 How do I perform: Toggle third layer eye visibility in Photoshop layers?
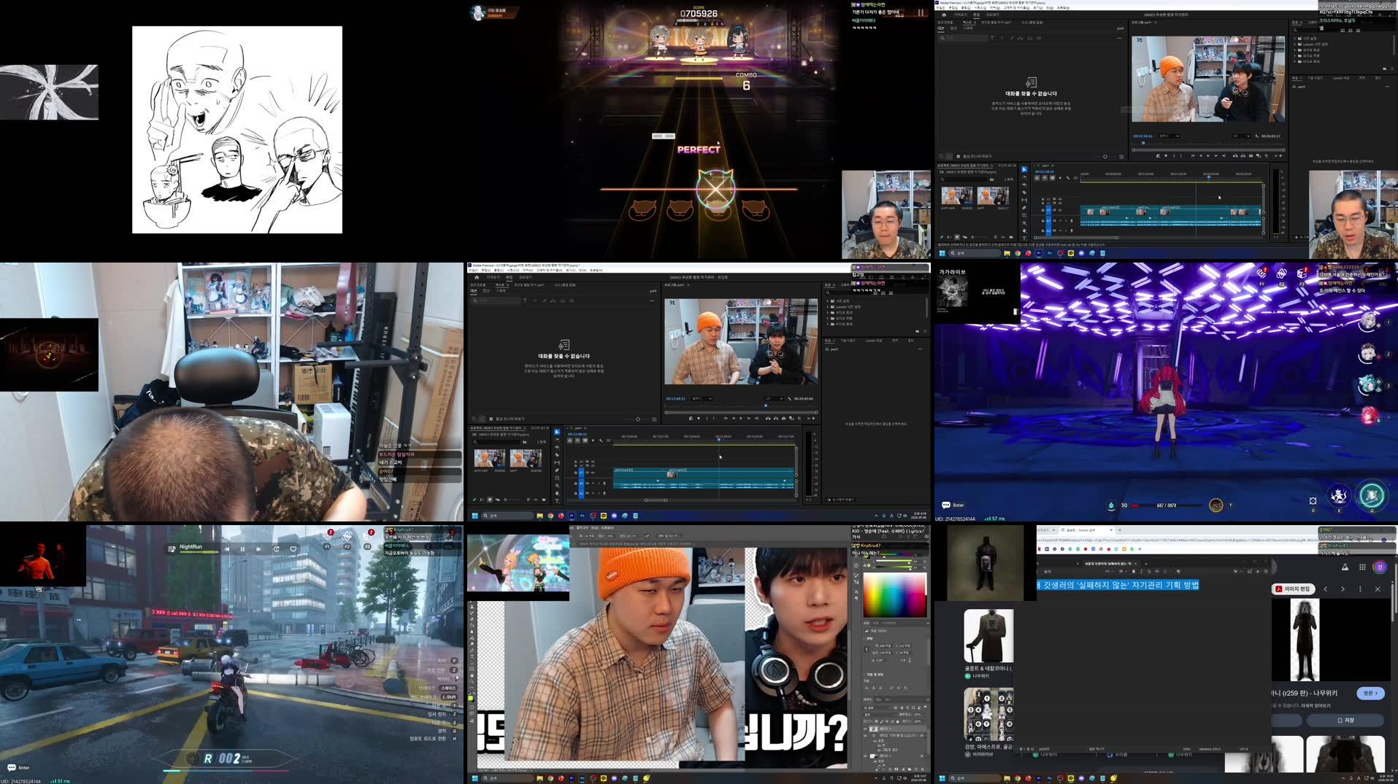pos(865,756)
